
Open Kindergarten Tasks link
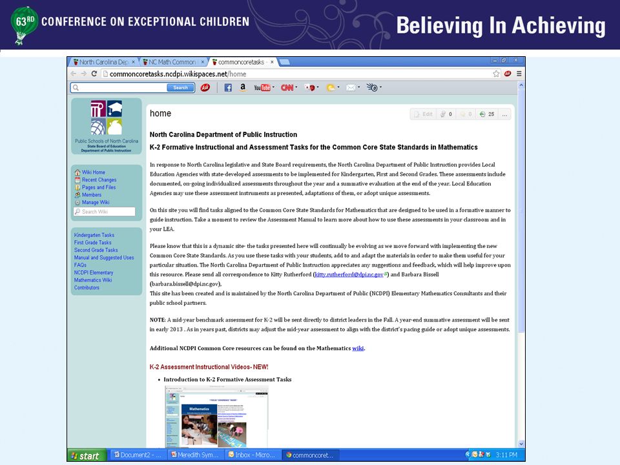pos(94,235)
